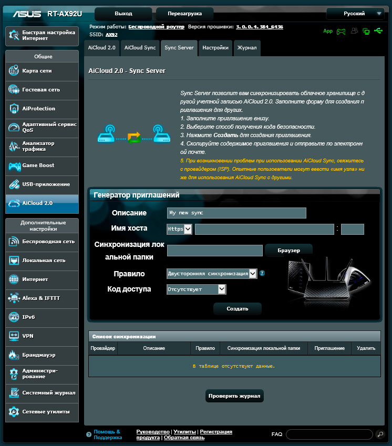392x446 pixels.
Task: Focus the local folder sync path field
Action: 215,251
